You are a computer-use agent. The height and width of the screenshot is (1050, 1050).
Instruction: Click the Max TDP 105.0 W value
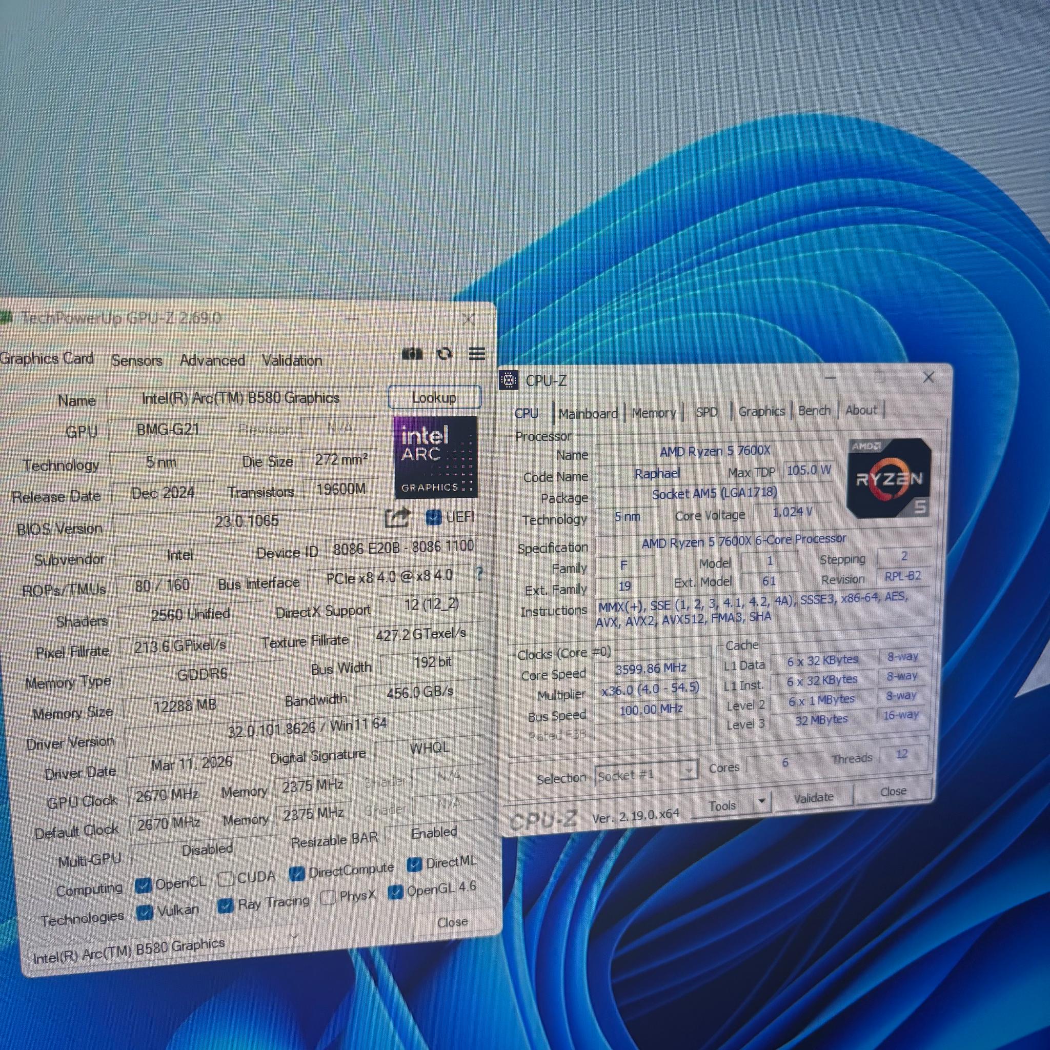point(809,470)
